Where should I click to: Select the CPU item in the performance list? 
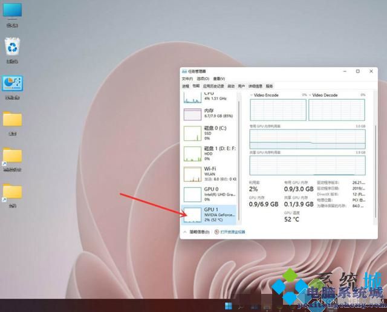[209, 97]
